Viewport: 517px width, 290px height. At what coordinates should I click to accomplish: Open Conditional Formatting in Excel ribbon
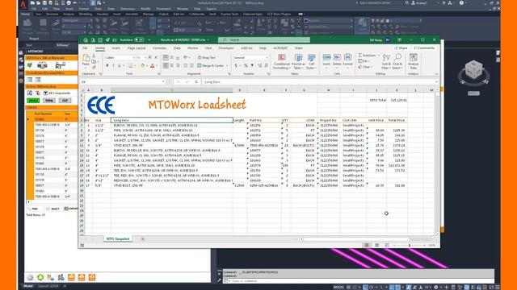282,62
